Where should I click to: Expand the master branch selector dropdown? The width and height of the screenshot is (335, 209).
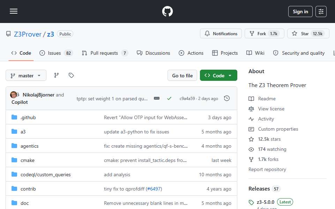pyautogui.click(x=26, y=76)
